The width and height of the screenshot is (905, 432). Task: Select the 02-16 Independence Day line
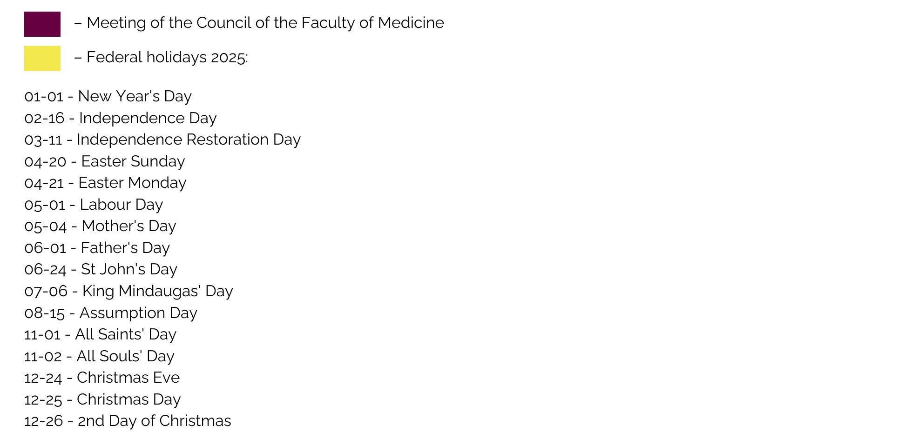(121, 118)
